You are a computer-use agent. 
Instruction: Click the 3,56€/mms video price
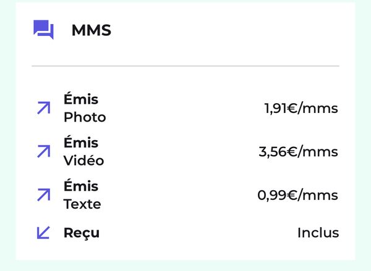click(x=299, y=152)
